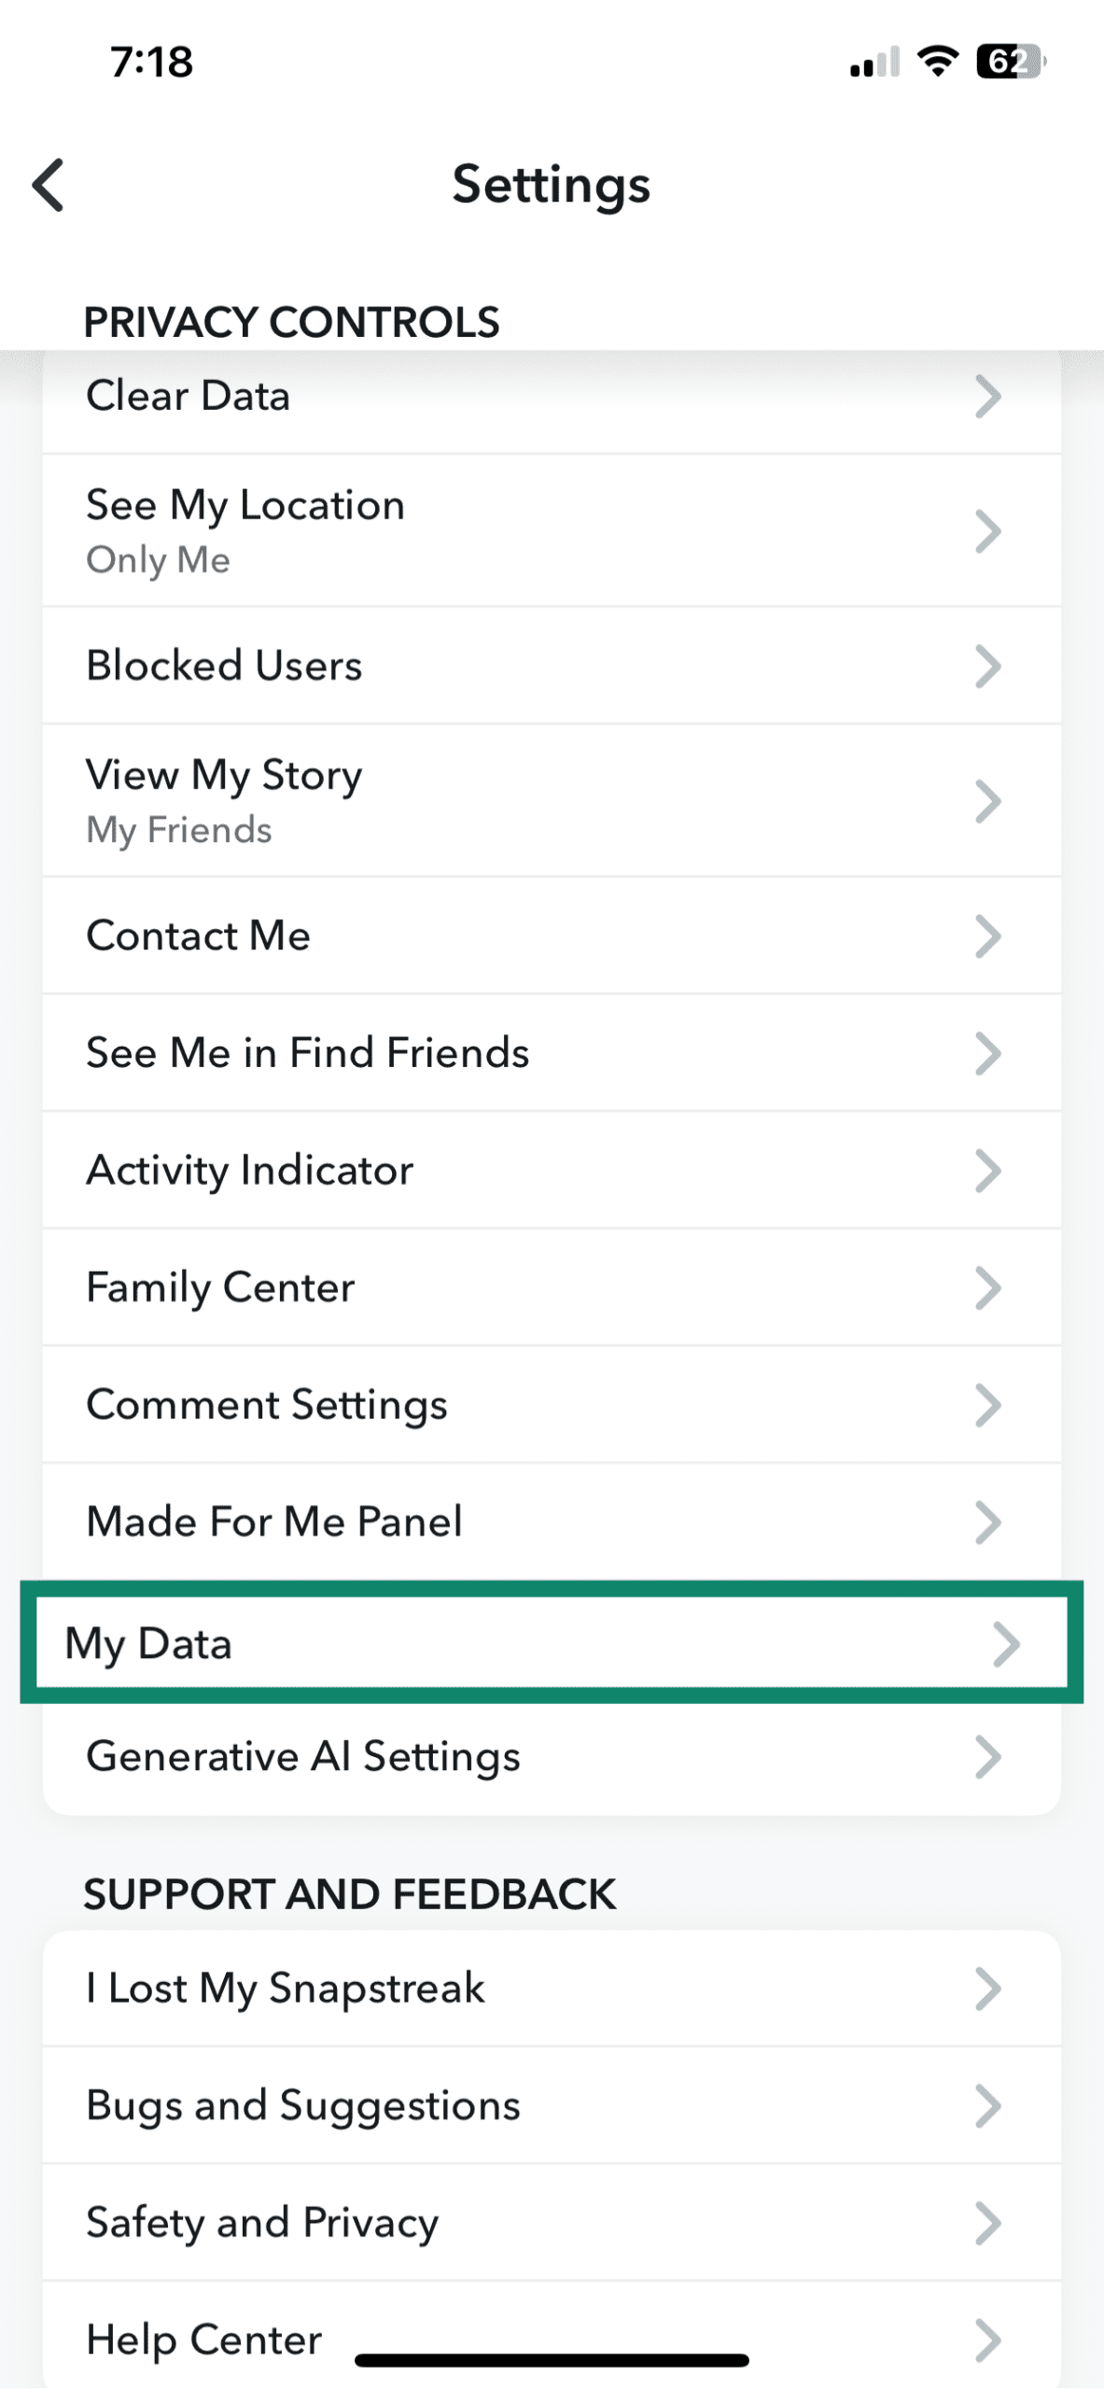This screenshot has height=2390, width=1104.
Task: Open the See My Location settings
Action: [x=552, y=529]
